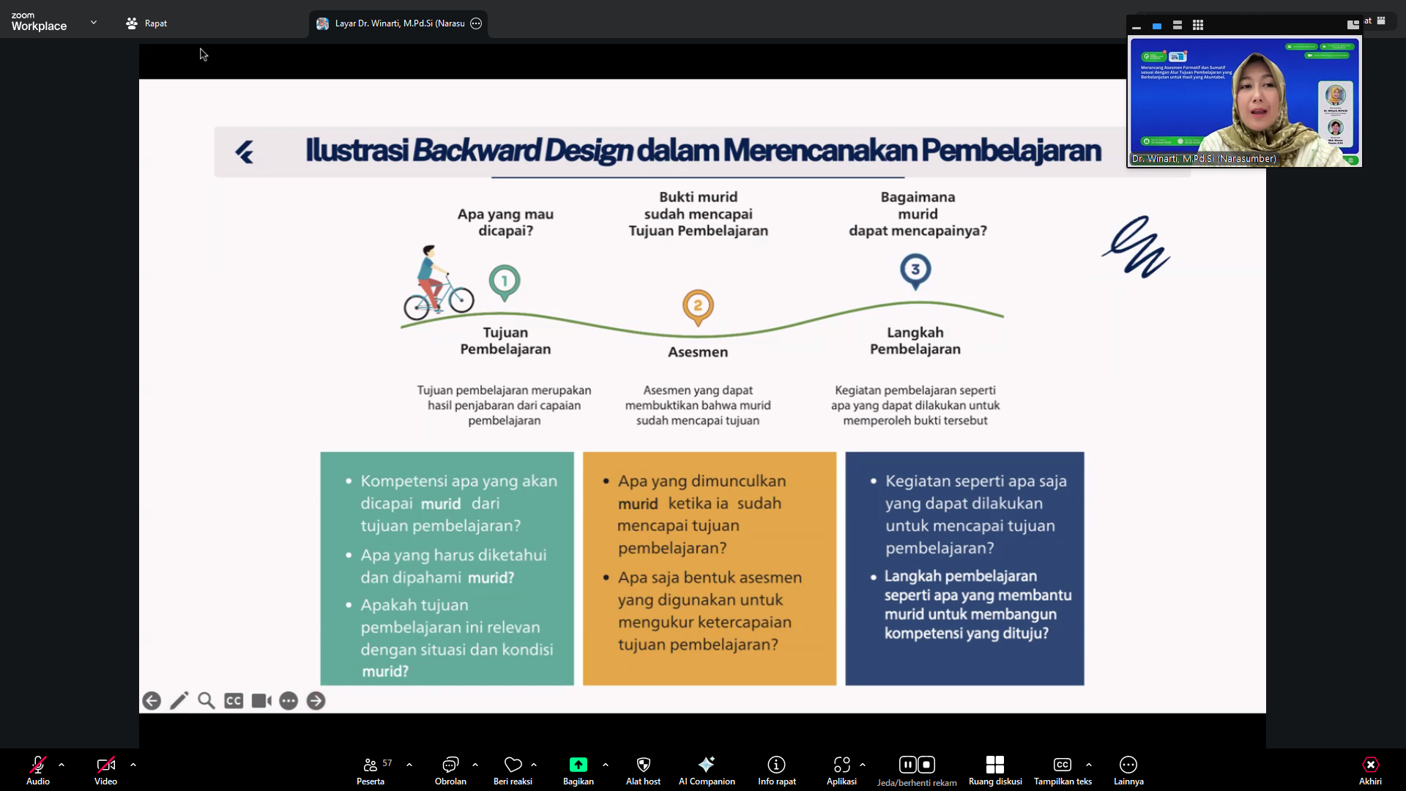Open the Lainnya more menu
The width and height of the screenshot is (1406, 791).
pos(1128,770)
